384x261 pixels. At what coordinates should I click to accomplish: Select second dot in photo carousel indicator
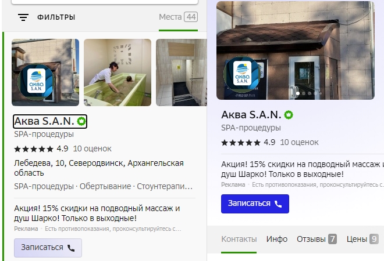point(304,93)
